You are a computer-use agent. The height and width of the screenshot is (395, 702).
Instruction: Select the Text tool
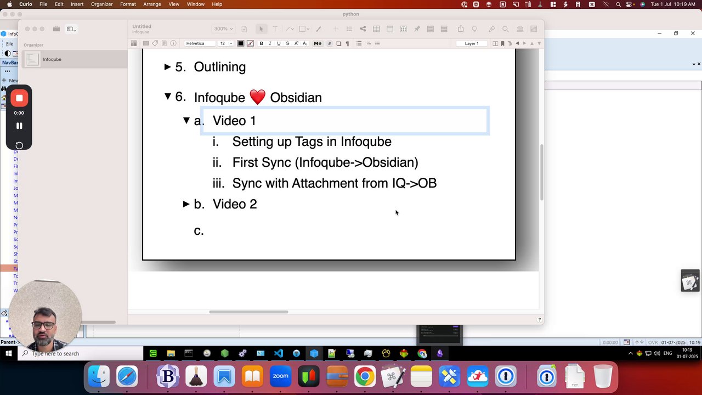pyautogui.click(x=275, y=29)
